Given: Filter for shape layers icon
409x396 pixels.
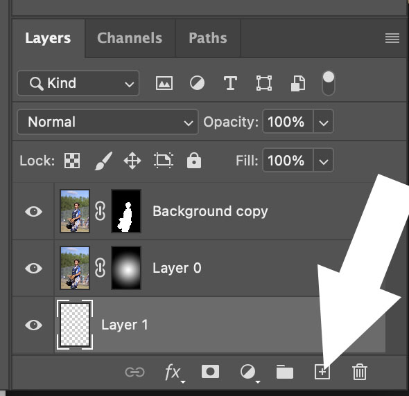Looking at the screenshot, I should pyautogui.click(x=264, y=83).
